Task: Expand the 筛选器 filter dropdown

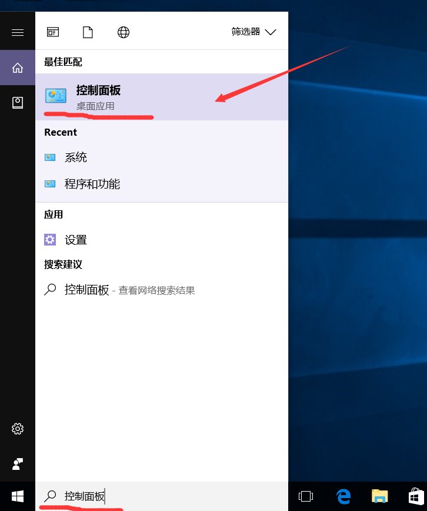Action: (x=253, y=32)
